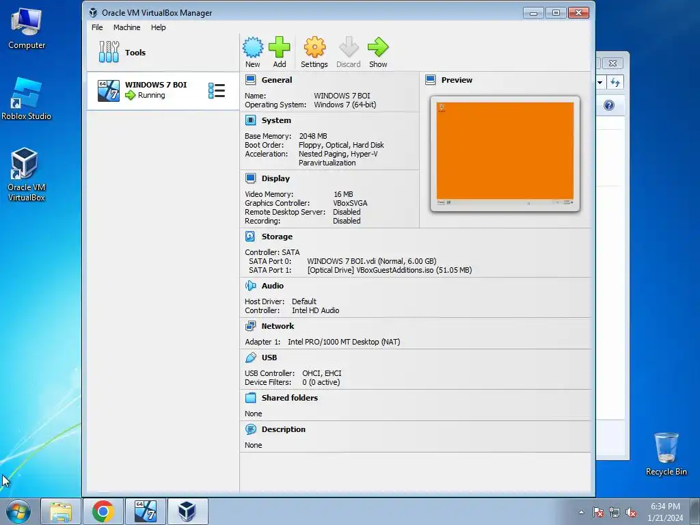The height and width of the screenshot is (525, 700).
Task: Click the VBoxSVGA graphics controller value
Action: click(x=351, y=203)
